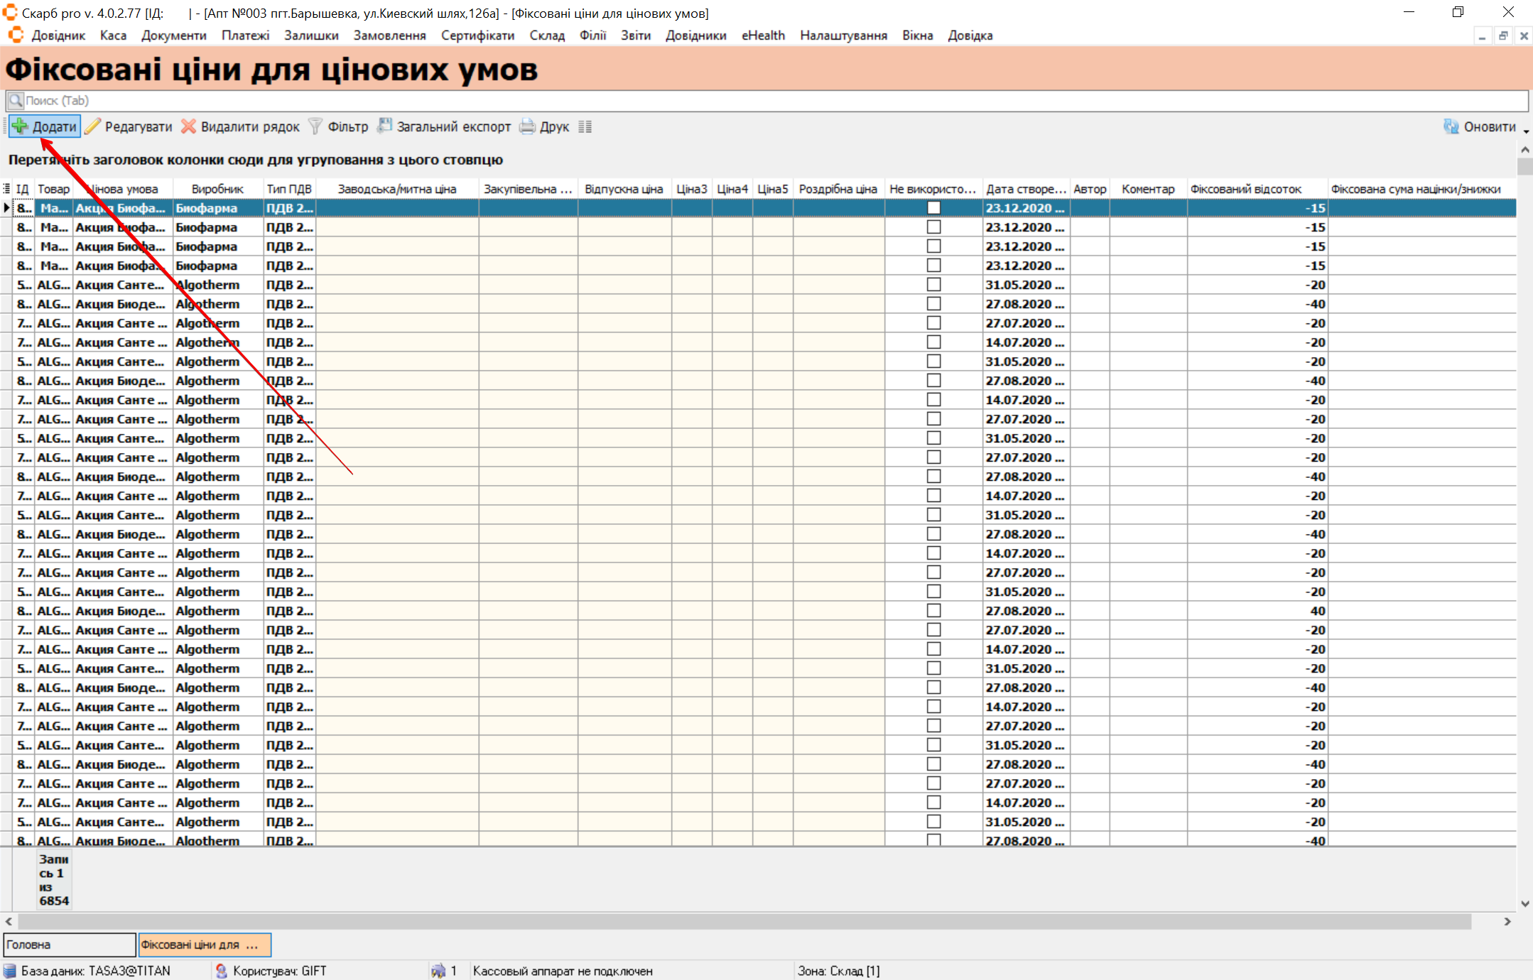Switch to the Головна tab
Viewport: 1533px width, 980px height.
point(69,944)
